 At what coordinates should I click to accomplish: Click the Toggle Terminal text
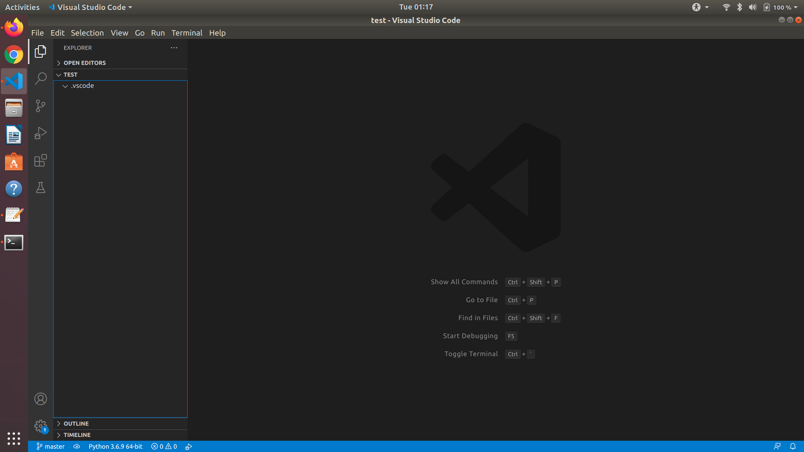coord(471,354)
